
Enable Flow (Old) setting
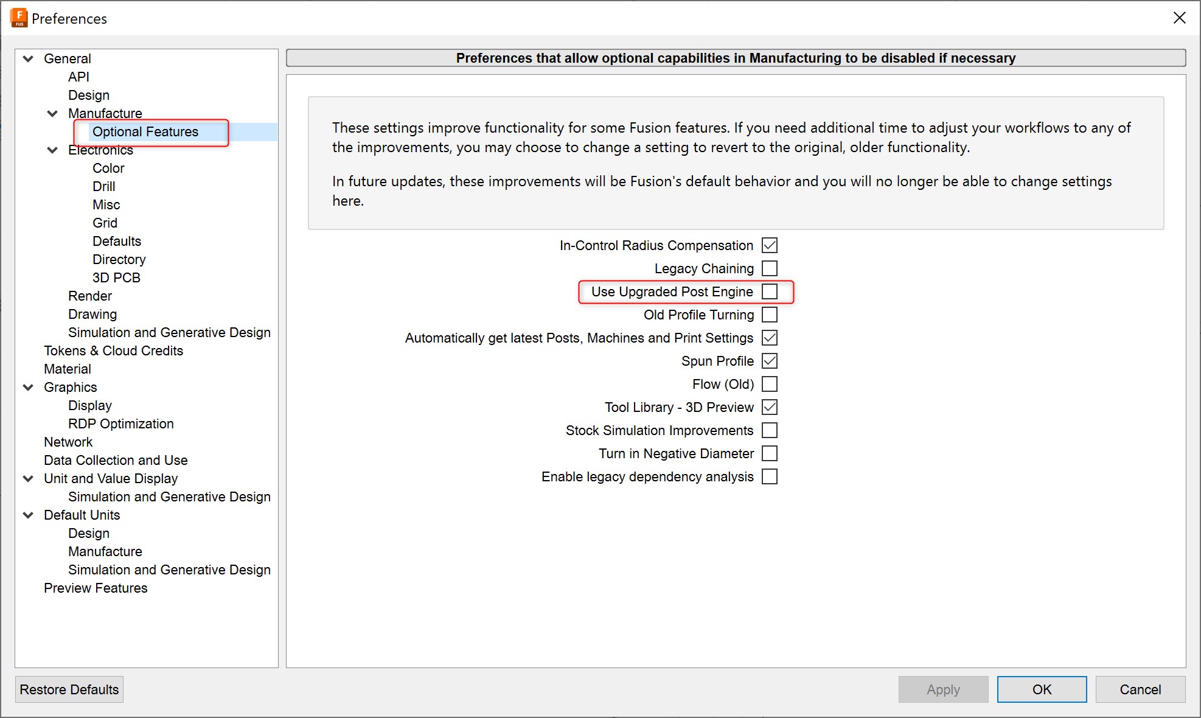tap(770, 384)
